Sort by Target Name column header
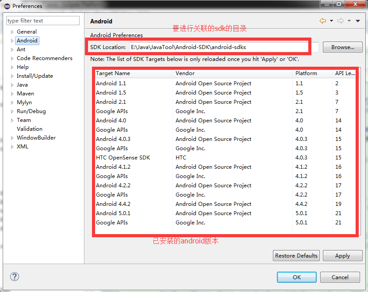Viewport: 368px width, 292px height. (x=133, y=73)
